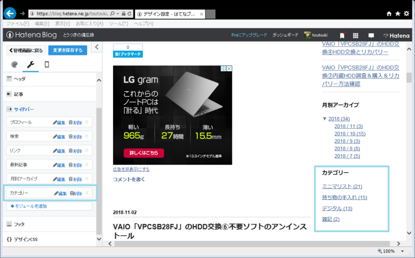Open the services grid icon
The height and width of the screenshot is (258, 415).
(x=355, y=35)
